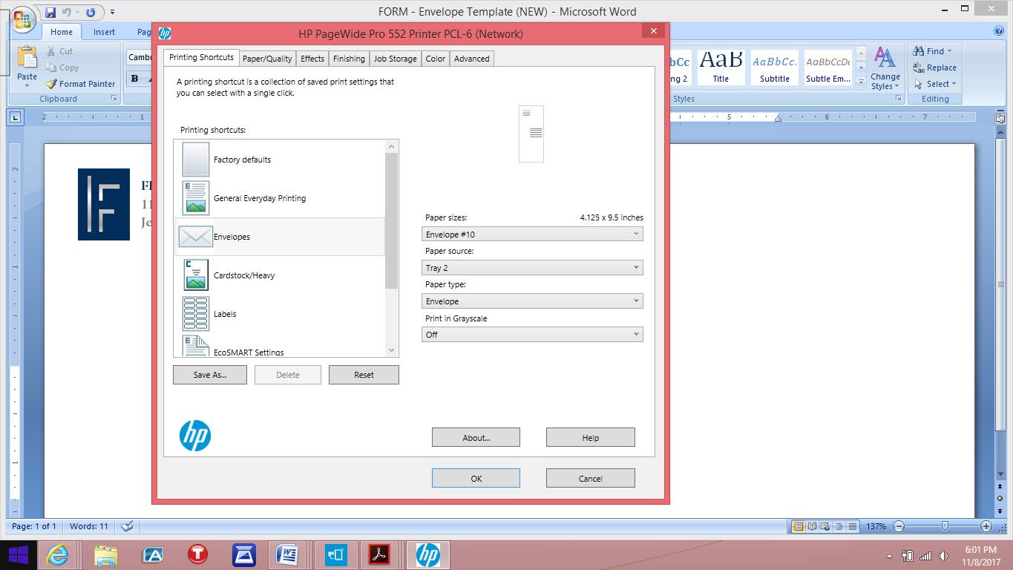
Task: Open the Customize Quick Access Toolbar arrow
Action: tap(112, 12)
